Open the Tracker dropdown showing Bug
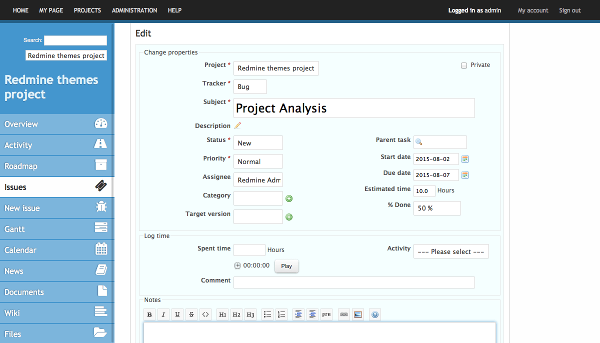The image size is (600, 343). coord(250,86)
